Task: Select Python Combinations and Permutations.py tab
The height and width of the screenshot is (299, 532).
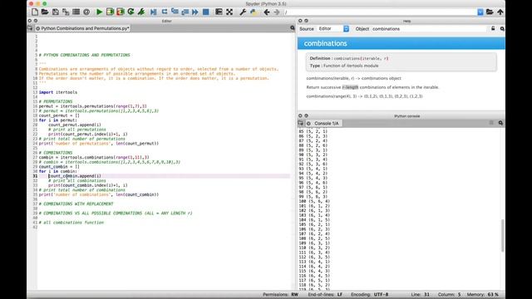Action: tap(82, 28)
